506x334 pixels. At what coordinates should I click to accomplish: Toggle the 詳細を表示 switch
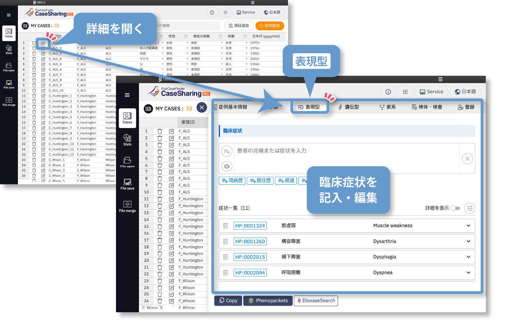(x=455, y=209)
